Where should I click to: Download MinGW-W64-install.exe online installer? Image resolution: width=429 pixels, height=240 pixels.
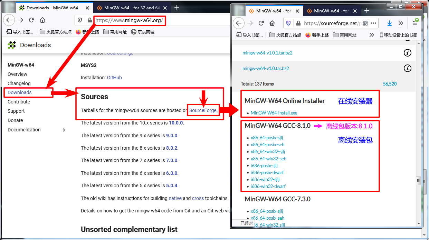tap(274, 113)
